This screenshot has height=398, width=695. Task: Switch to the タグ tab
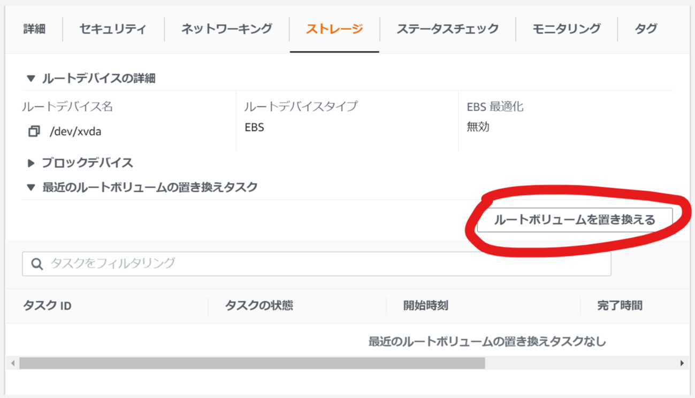click(x=646, y=29)
